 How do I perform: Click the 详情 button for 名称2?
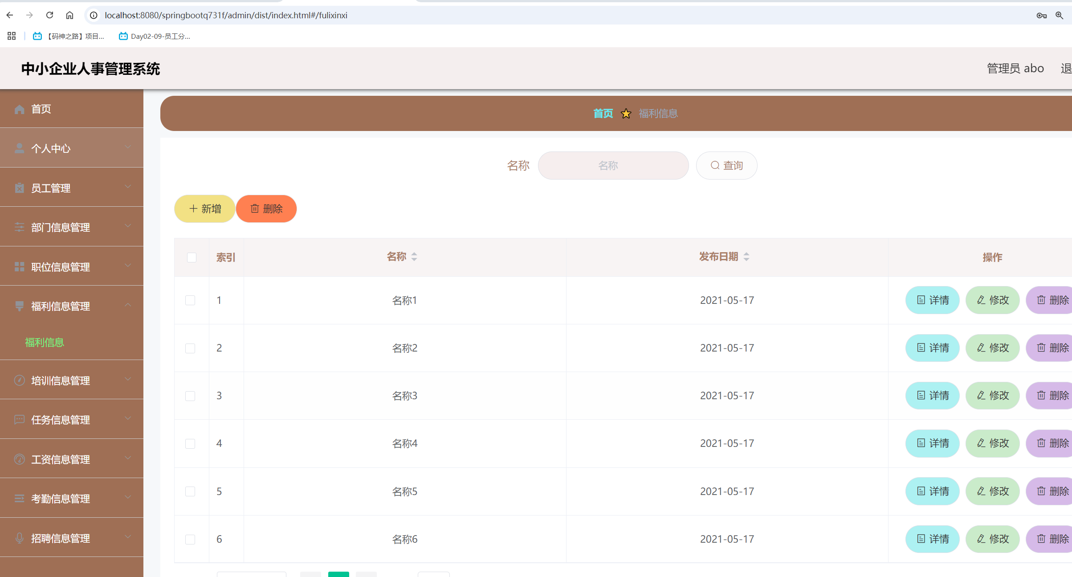pyautogui.click(x=932, y=348)
